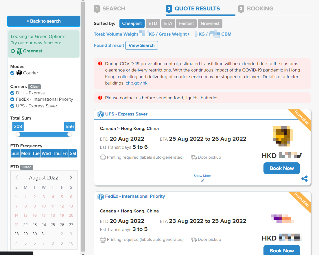
Task: Click the sidebar vertical scrollbar
Action: point(83,127)
